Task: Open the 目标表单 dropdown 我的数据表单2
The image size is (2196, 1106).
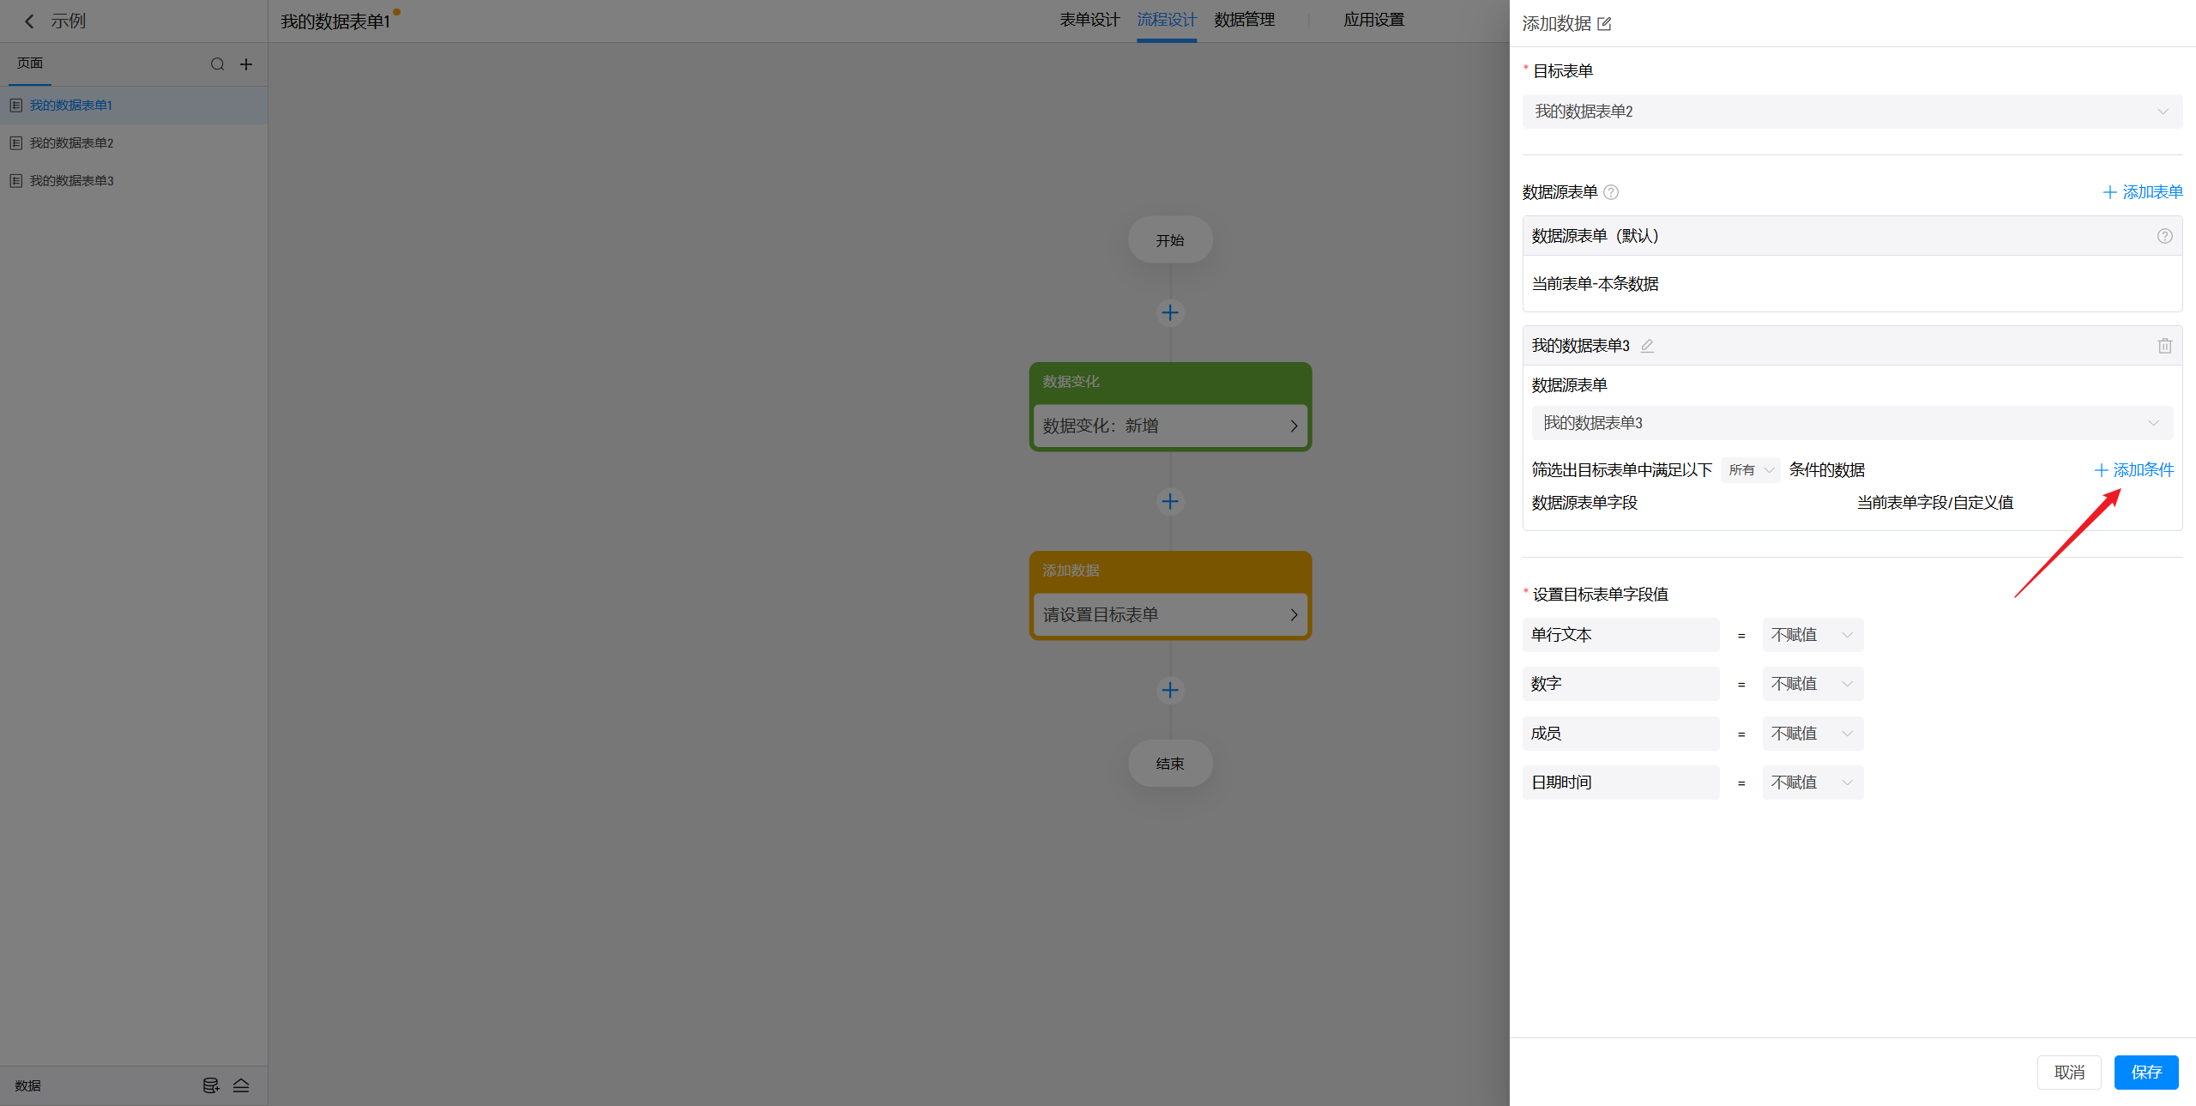Action: pyautogui.click(x=1851, y=112)
